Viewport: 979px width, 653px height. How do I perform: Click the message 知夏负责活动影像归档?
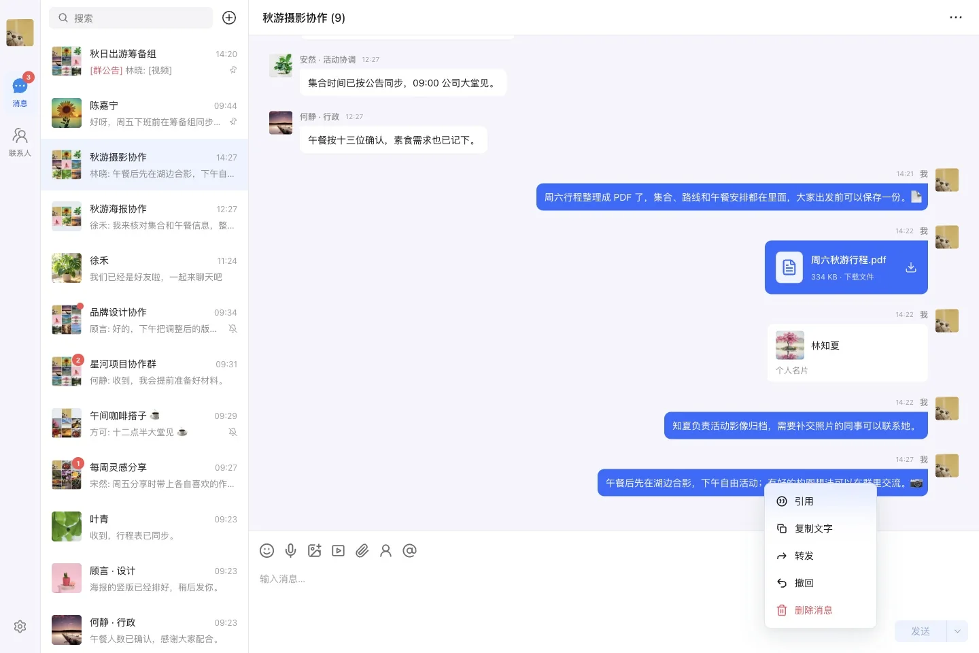796,426
